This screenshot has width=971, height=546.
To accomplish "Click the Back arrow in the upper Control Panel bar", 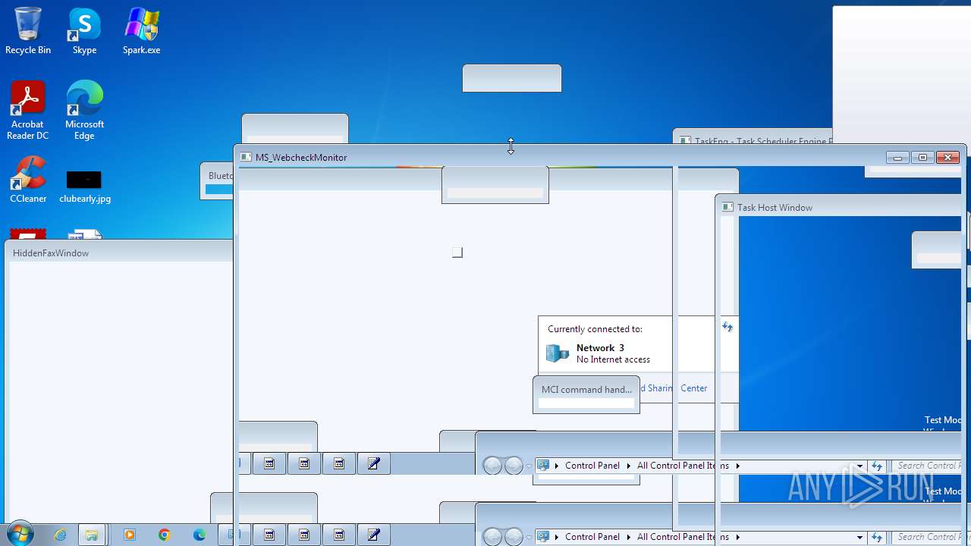I will (x=492, y=466).
